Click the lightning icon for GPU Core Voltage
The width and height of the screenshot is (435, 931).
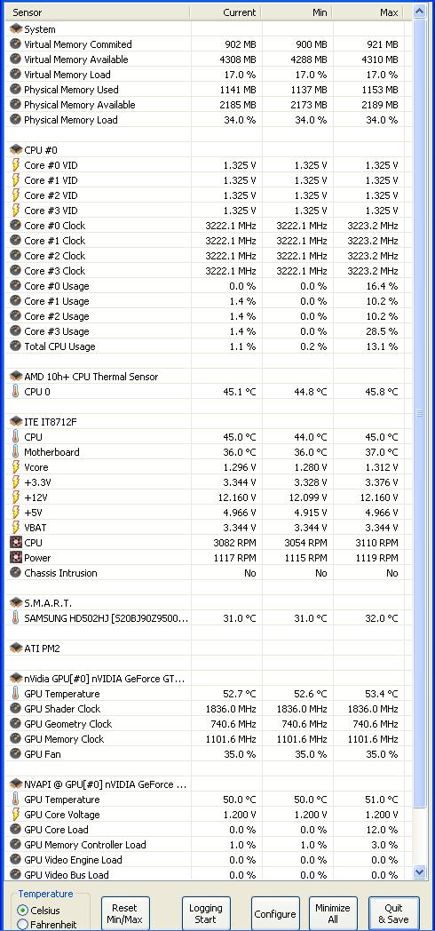click(x=16, y=814)
